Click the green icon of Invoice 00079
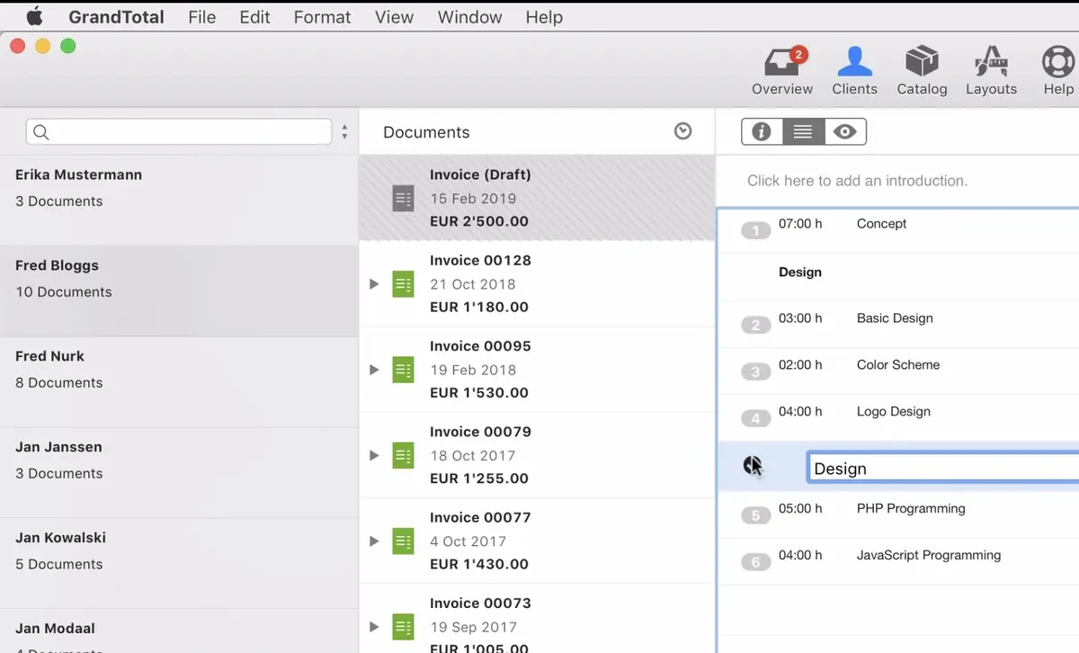 (404, 455)
